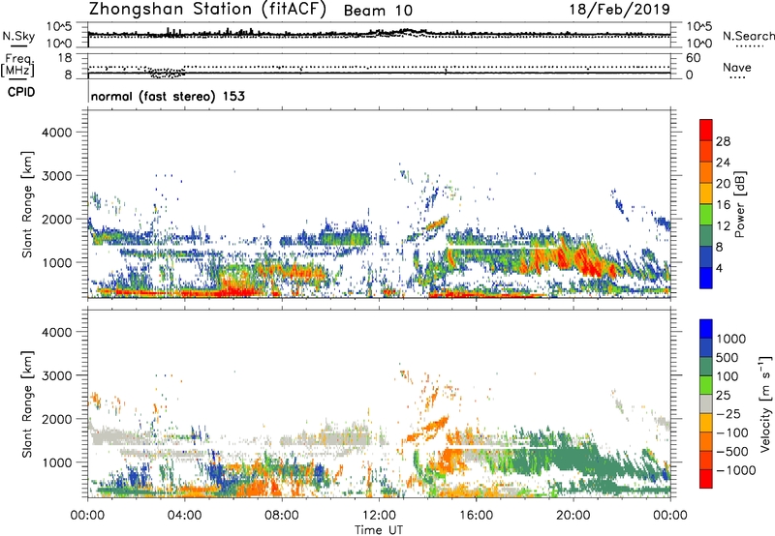Click the right noise axis '10^0' label
The image size is (775, 536).
tap(699, 44)
